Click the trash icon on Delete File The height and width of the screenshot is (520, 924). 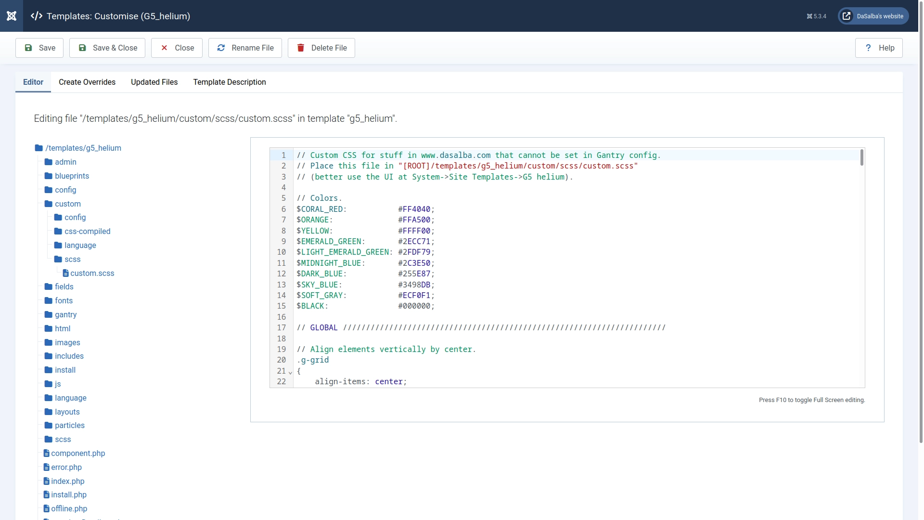click(300, 48)
